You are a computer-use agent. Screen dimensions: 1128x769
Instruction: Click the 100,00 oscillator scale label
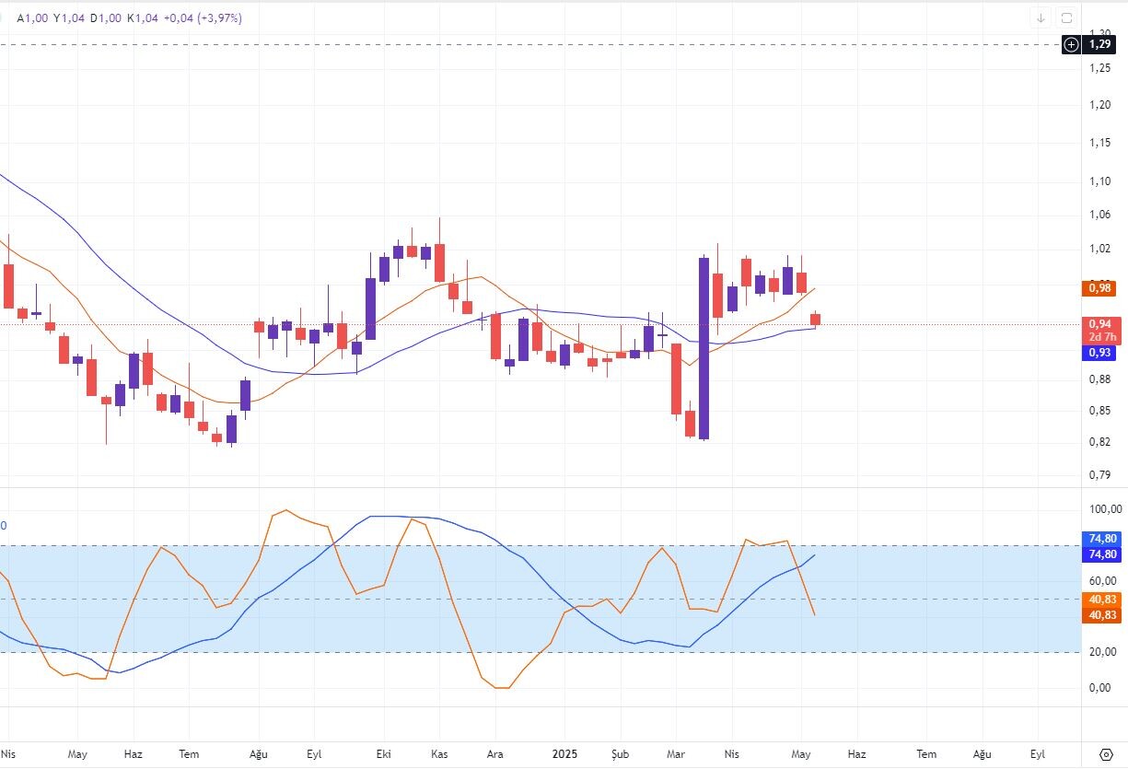click(1104, 509)
